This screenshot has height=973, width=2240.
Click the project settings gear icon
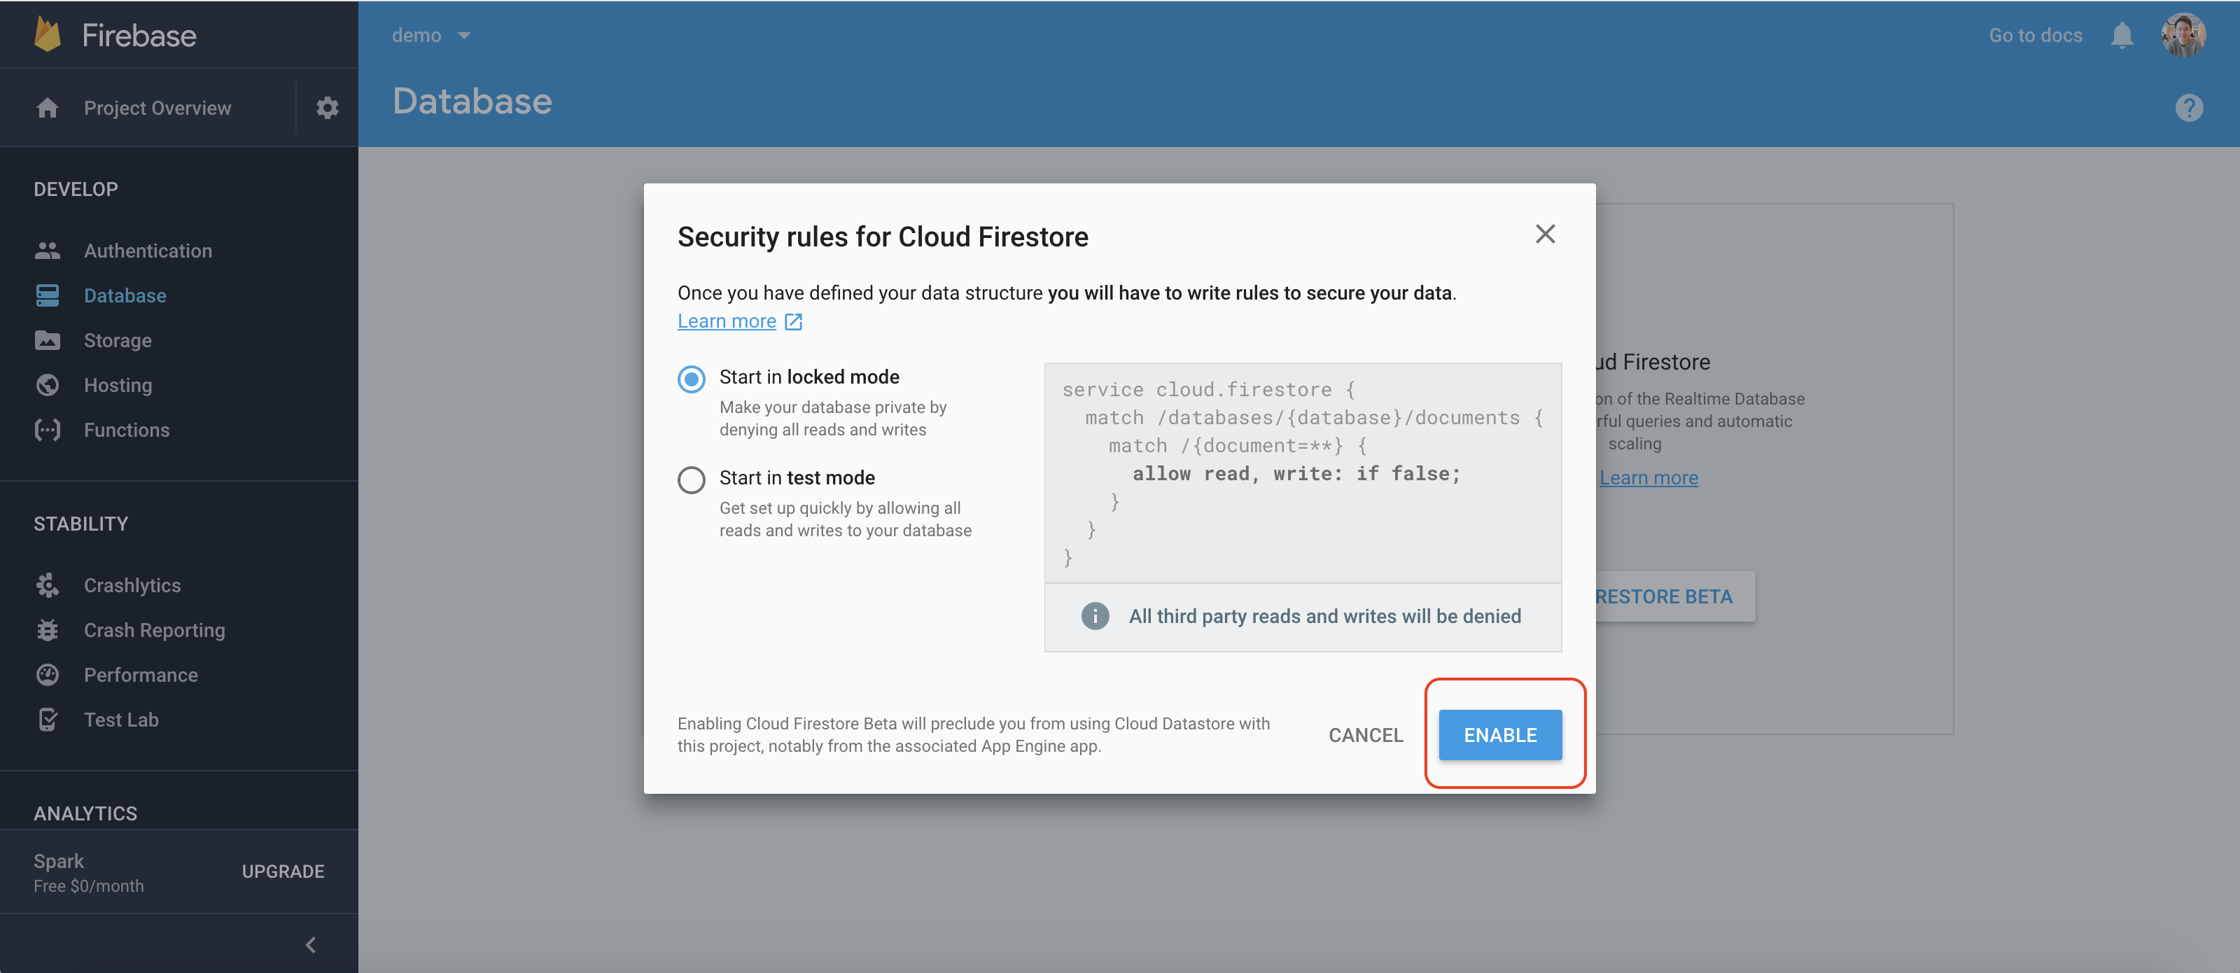(327, 108)
